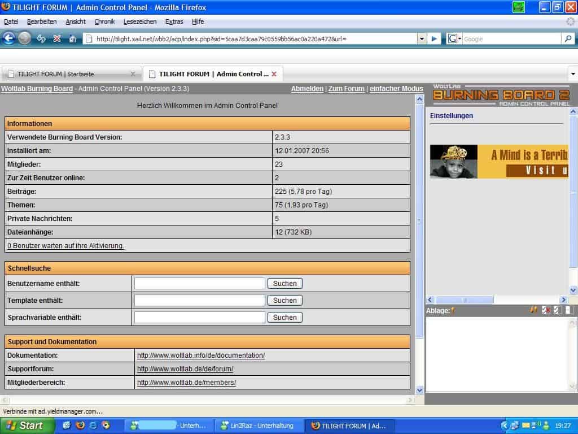Viewport: 578px width, 434px height.
Task: Click the search magnifier icon
Action: pos(568,38)
